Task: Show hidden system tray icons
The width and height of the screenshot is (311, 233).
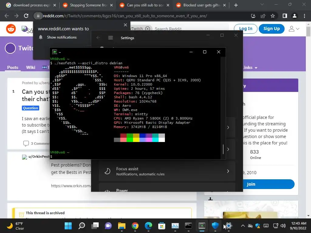Action: pos(243,226)
